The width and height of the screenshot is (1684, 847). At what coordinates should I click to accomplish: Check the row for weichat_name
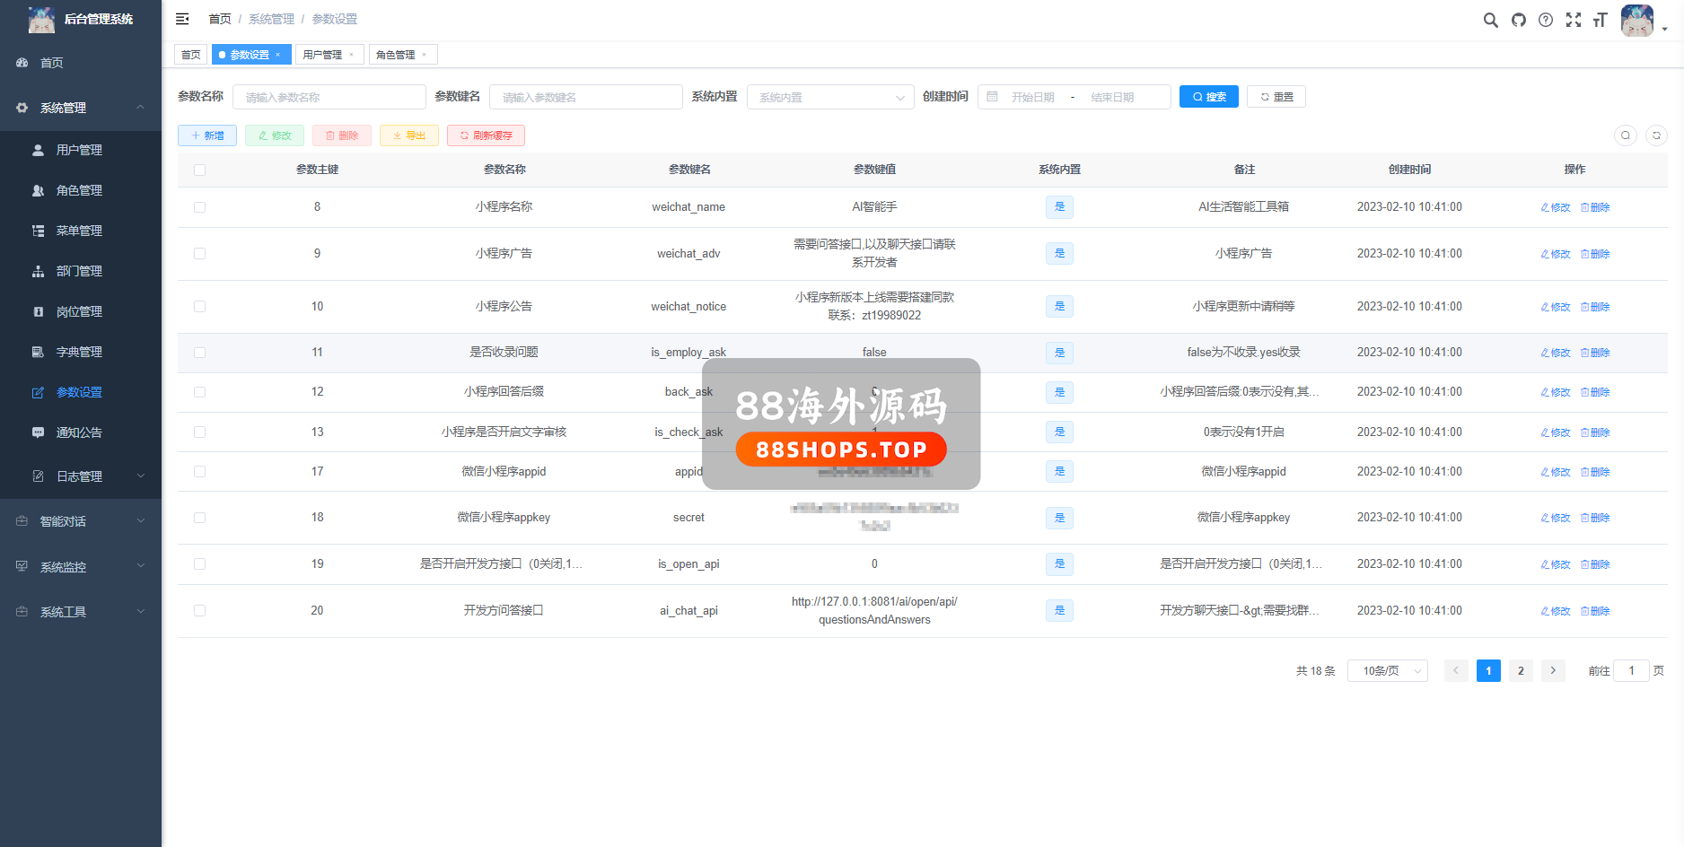coord(199,207)
